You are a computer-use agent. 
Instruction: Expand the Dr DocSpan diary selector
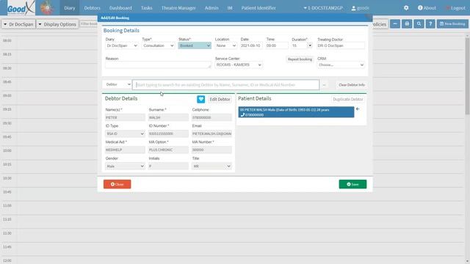18,24
